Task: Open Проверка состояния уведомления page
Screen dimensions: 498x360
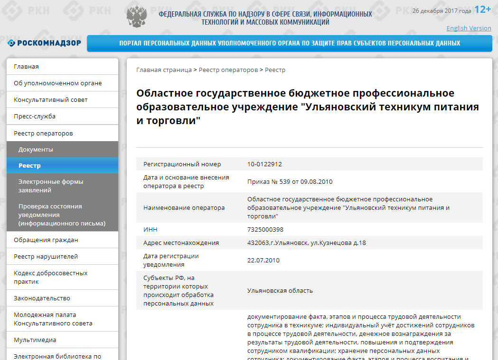Action: tap(62, 215)
